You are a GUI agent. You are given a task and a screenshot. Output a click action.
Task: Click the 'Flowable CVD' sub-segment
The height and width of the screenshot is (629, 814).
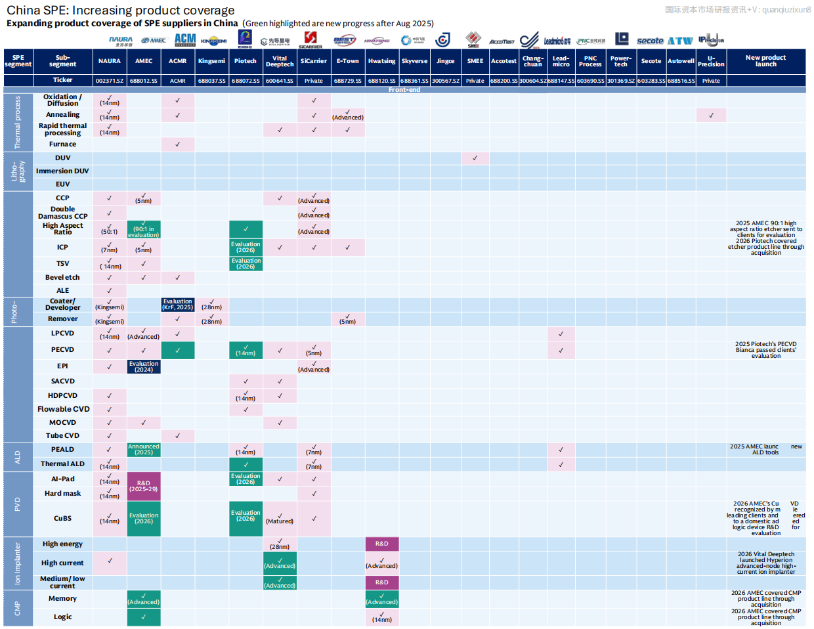pyautogui.click(x=63, y=409)
